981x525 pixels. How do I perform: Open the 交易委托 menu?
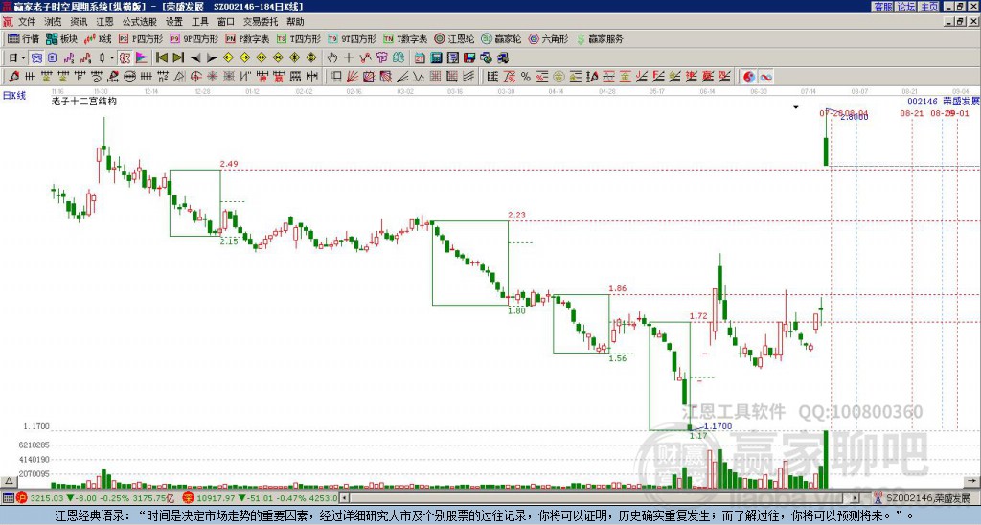(261, 22)
